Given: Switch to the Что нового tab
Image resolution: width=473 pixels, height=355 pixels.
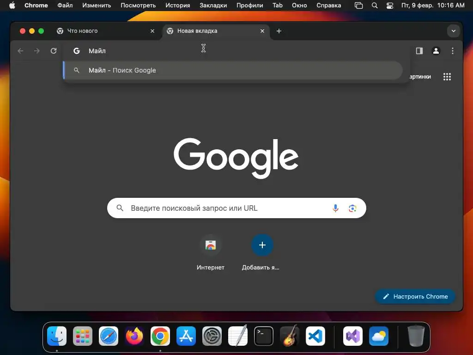Looking at the screenshot, I should [106, 31].
